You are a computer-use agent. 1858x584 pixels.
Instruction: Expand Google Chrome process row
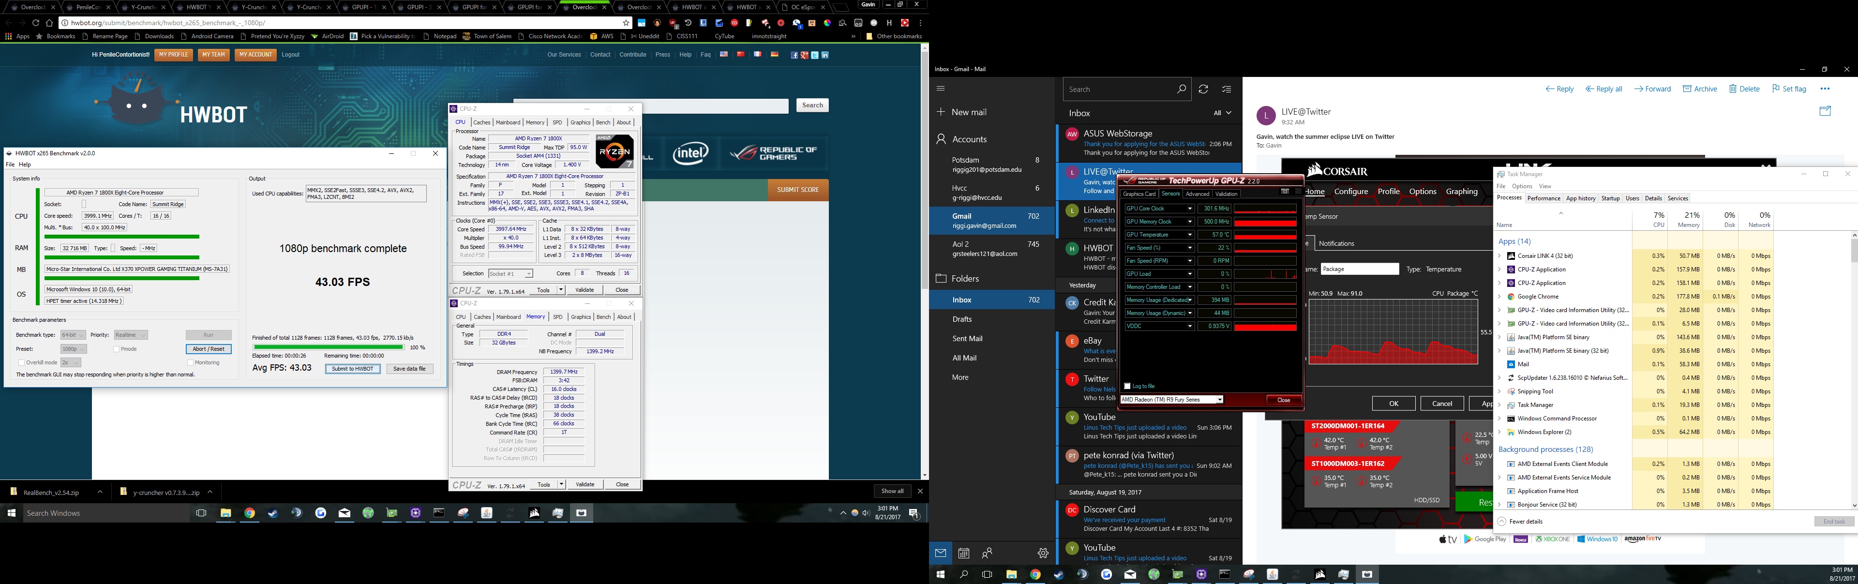[x=1499, y=296]
